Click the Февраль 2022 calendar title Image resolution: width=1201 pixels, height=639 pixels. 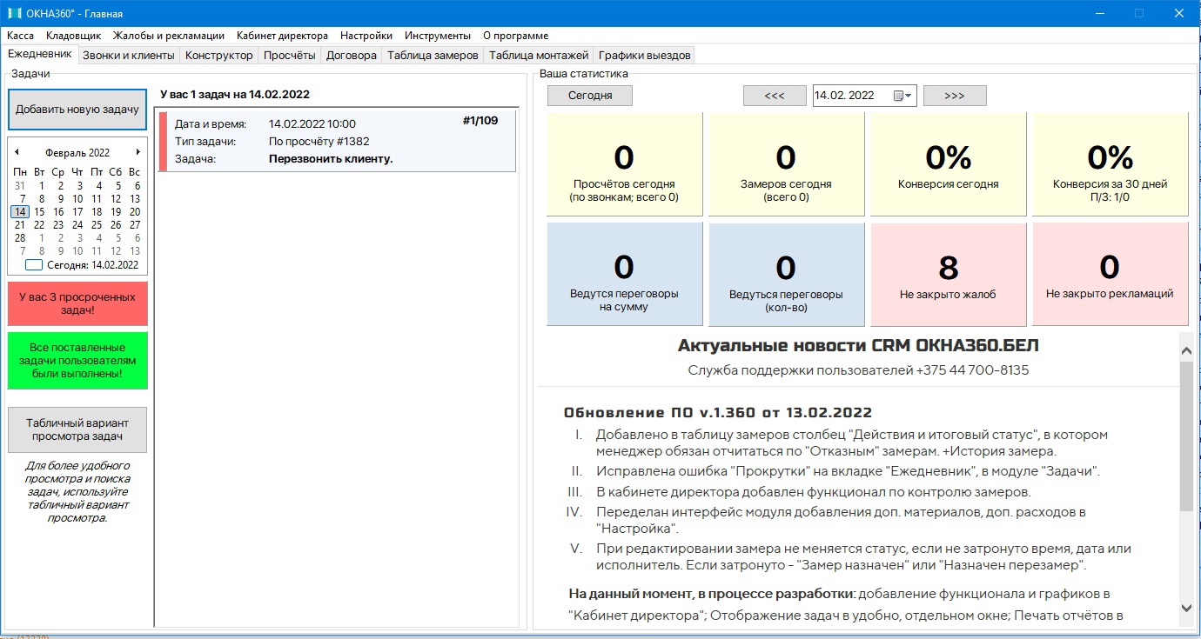[77, 153]
